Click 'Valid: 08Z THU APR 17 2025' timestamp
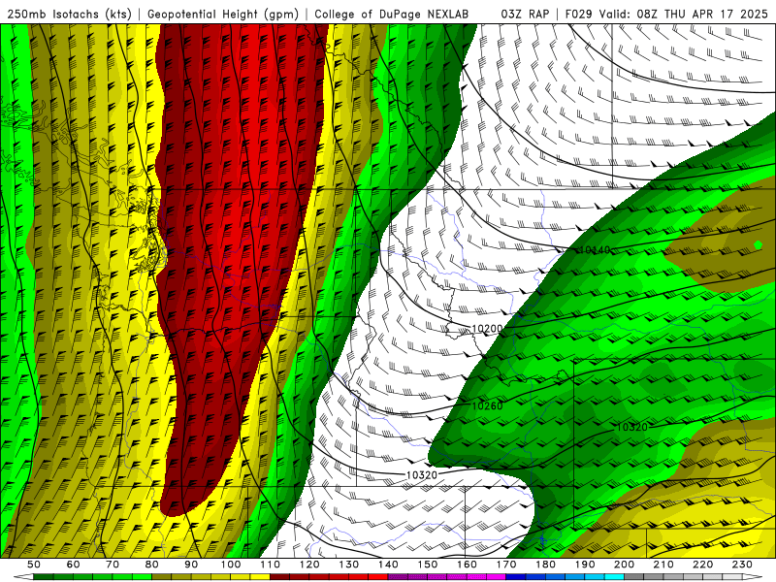This screenshot has width=776, height=582. click(x=684, y=14)
